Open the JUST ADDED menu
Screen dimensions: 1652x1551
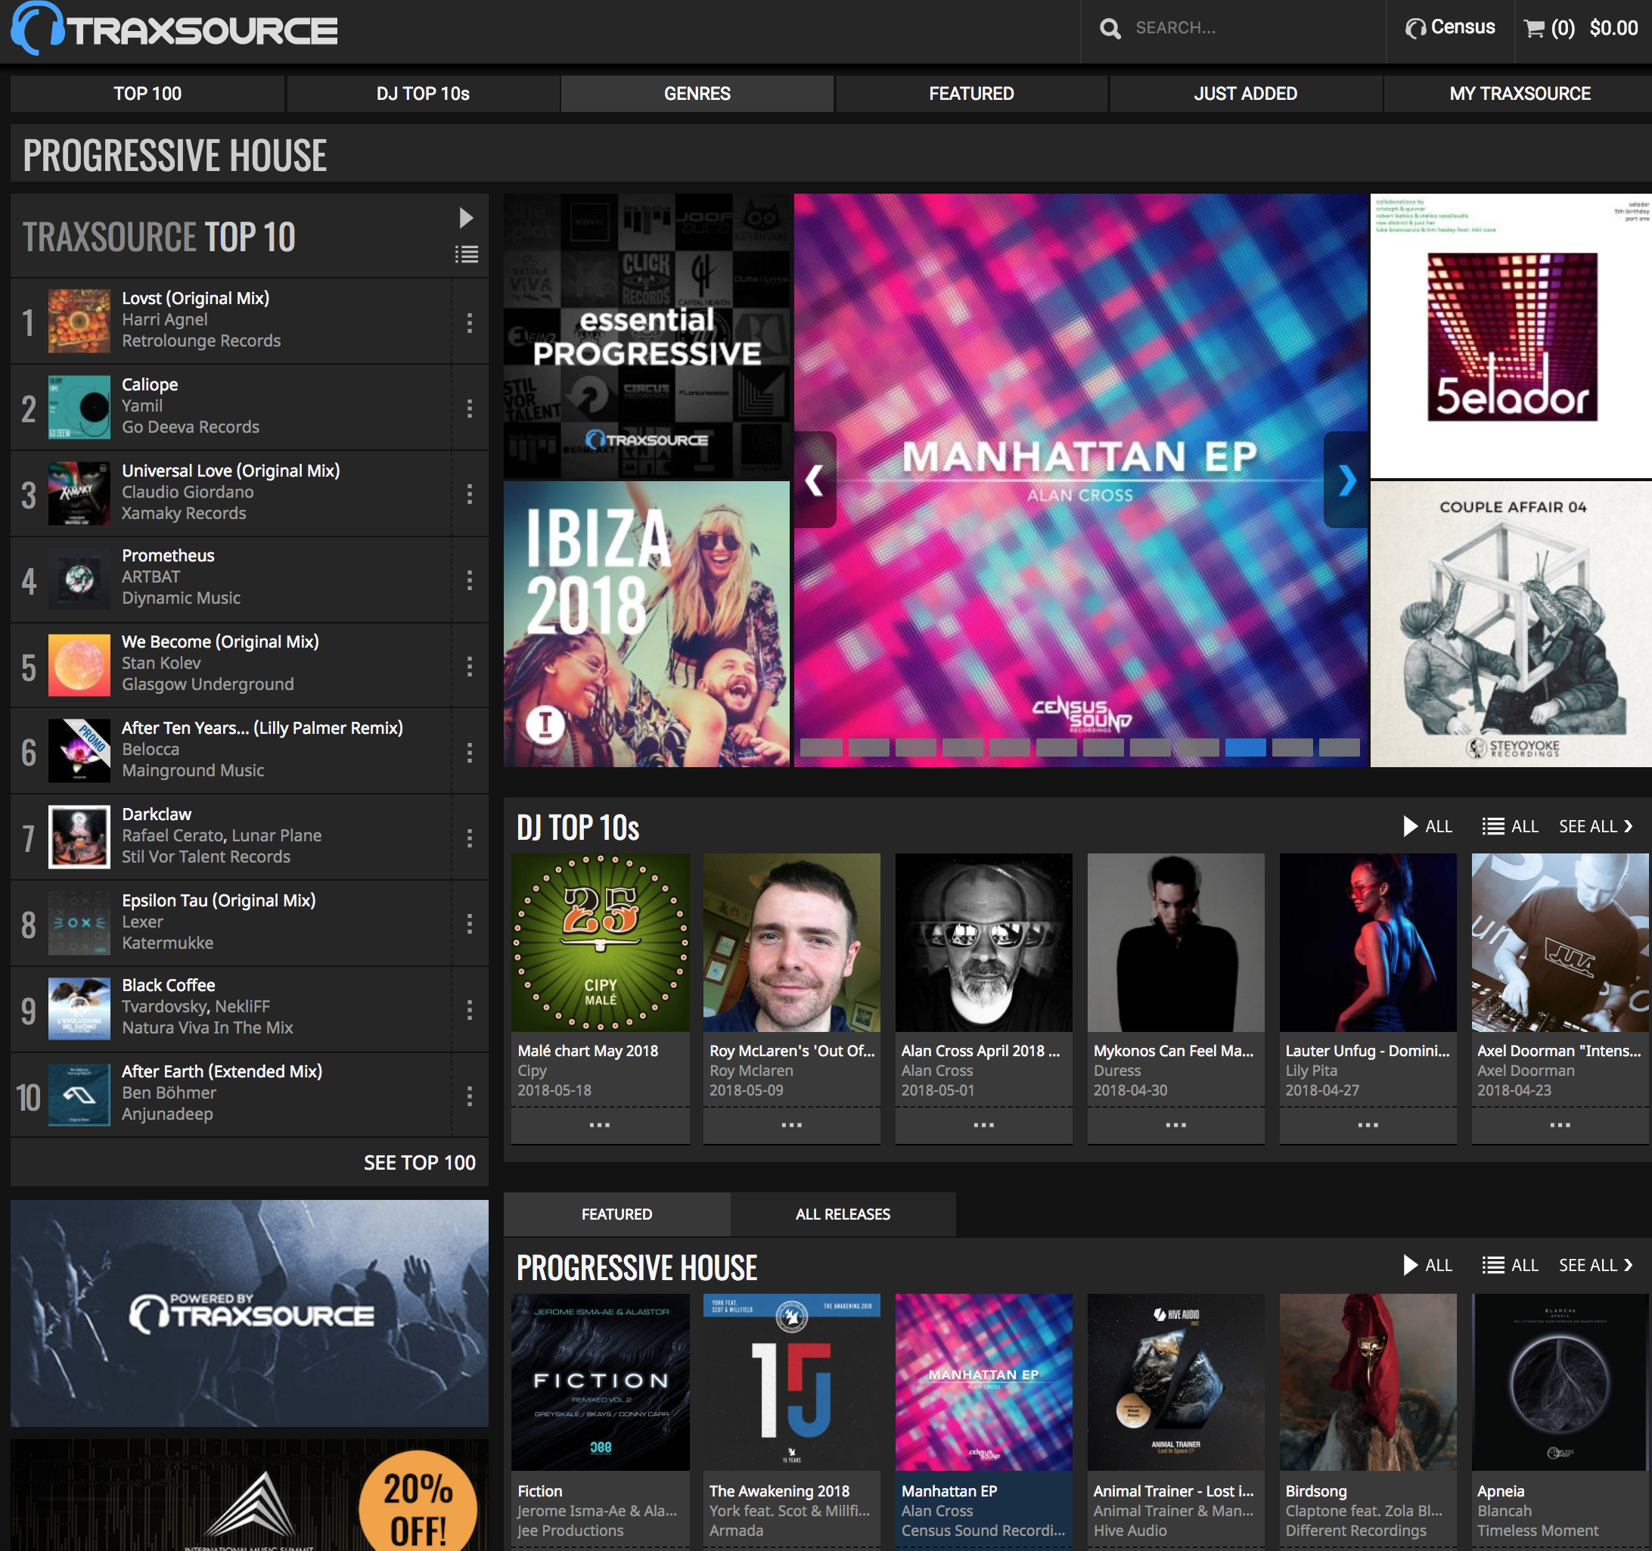click(1246, 94)
